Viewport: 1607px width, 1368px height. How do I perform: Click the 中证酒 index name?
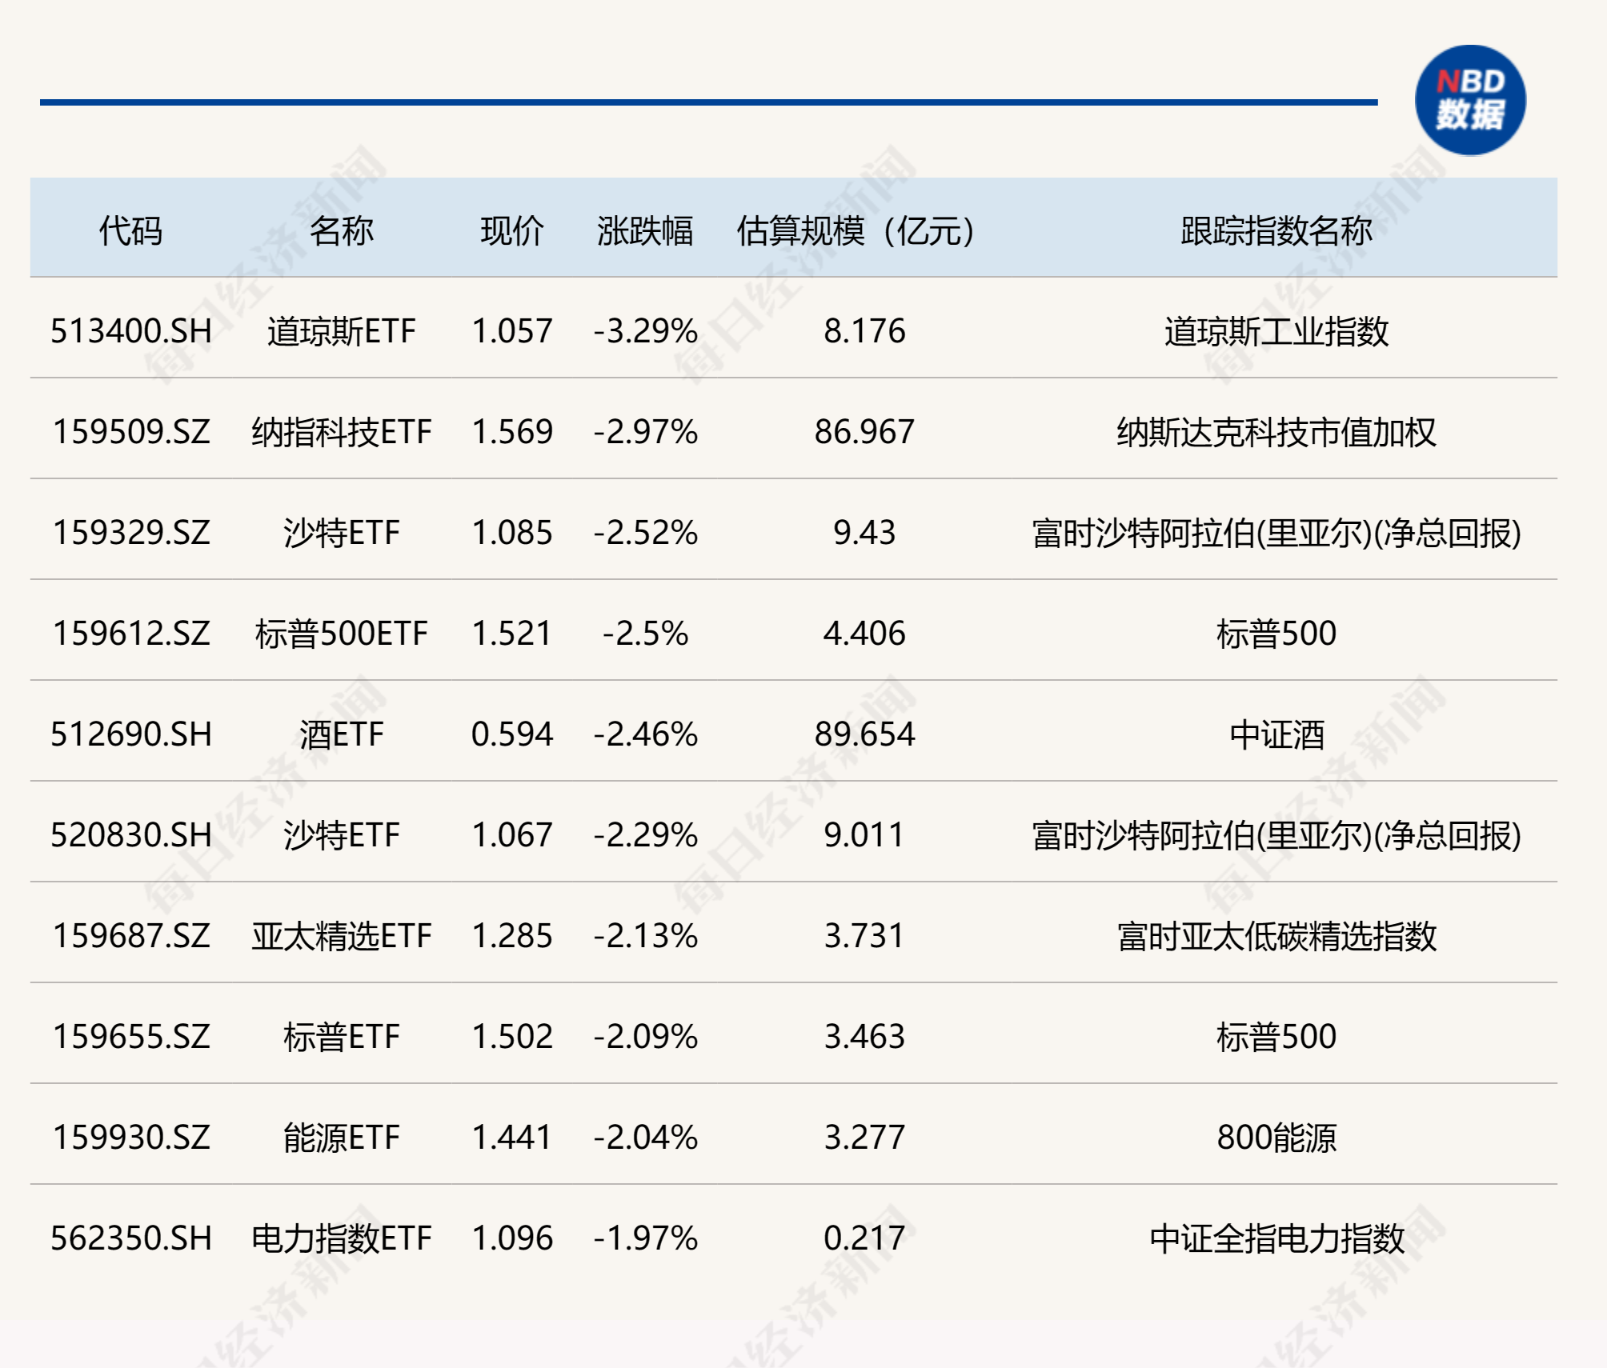tap(1276, 734)
